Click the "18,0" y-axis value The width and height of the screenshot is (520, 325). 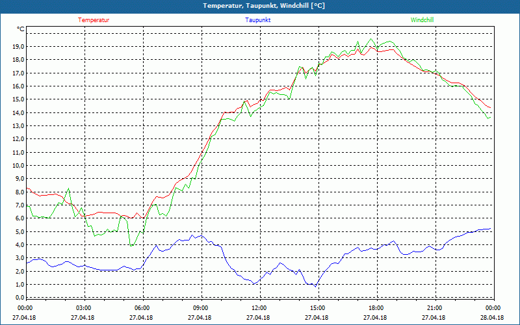(x=18, y=60)
